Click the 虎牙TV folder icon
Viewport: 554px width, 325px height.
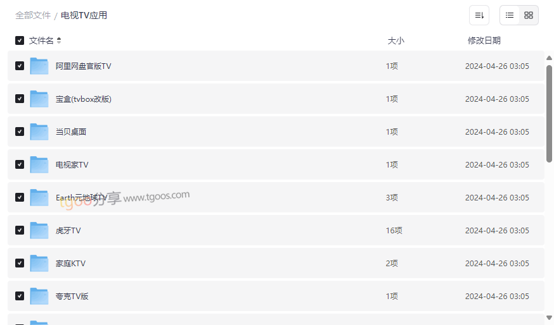point(39,231)
